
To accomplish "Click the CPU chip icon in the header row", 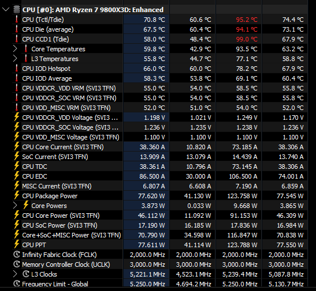I will 17,9.
